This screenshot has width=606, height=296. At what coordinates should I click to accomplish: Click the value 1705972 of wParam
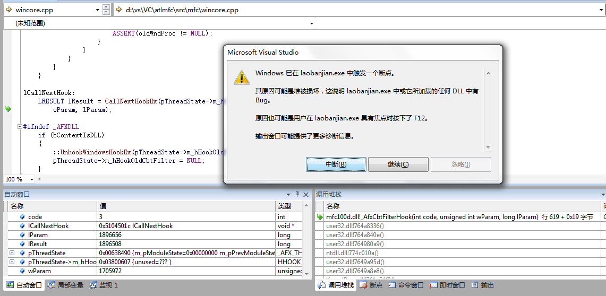110,271
